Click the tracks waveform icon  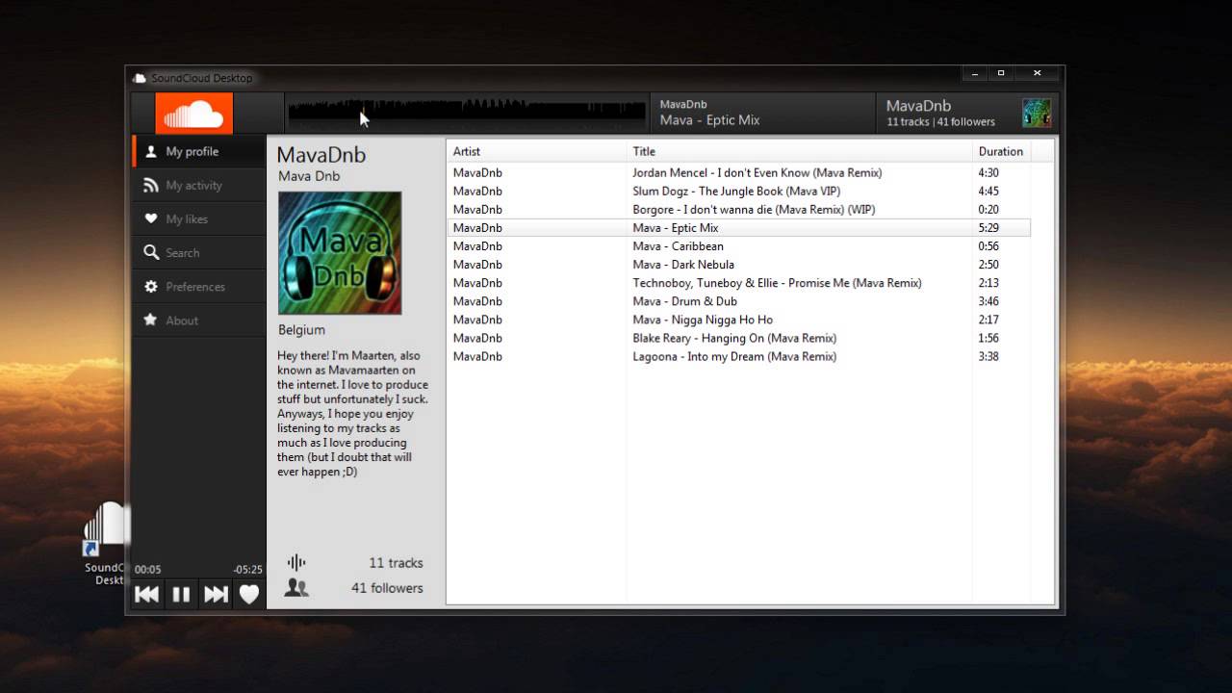click(x=296, y=562)
